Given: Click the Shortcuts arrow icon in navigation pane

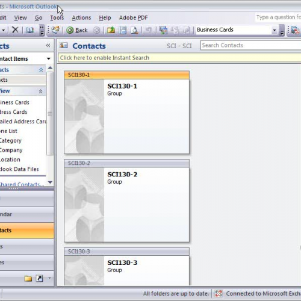Looking at the screenshot, I should pos(39,278).
